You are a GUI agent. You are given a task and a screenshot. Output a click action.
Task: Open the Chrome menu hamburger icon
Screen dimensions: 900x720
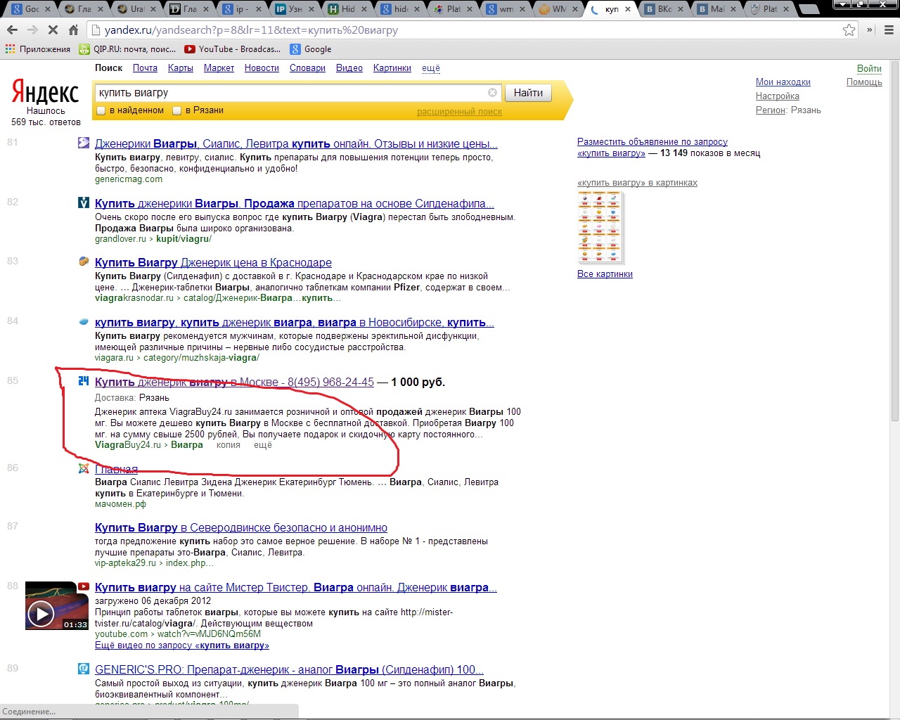point(889,30)
